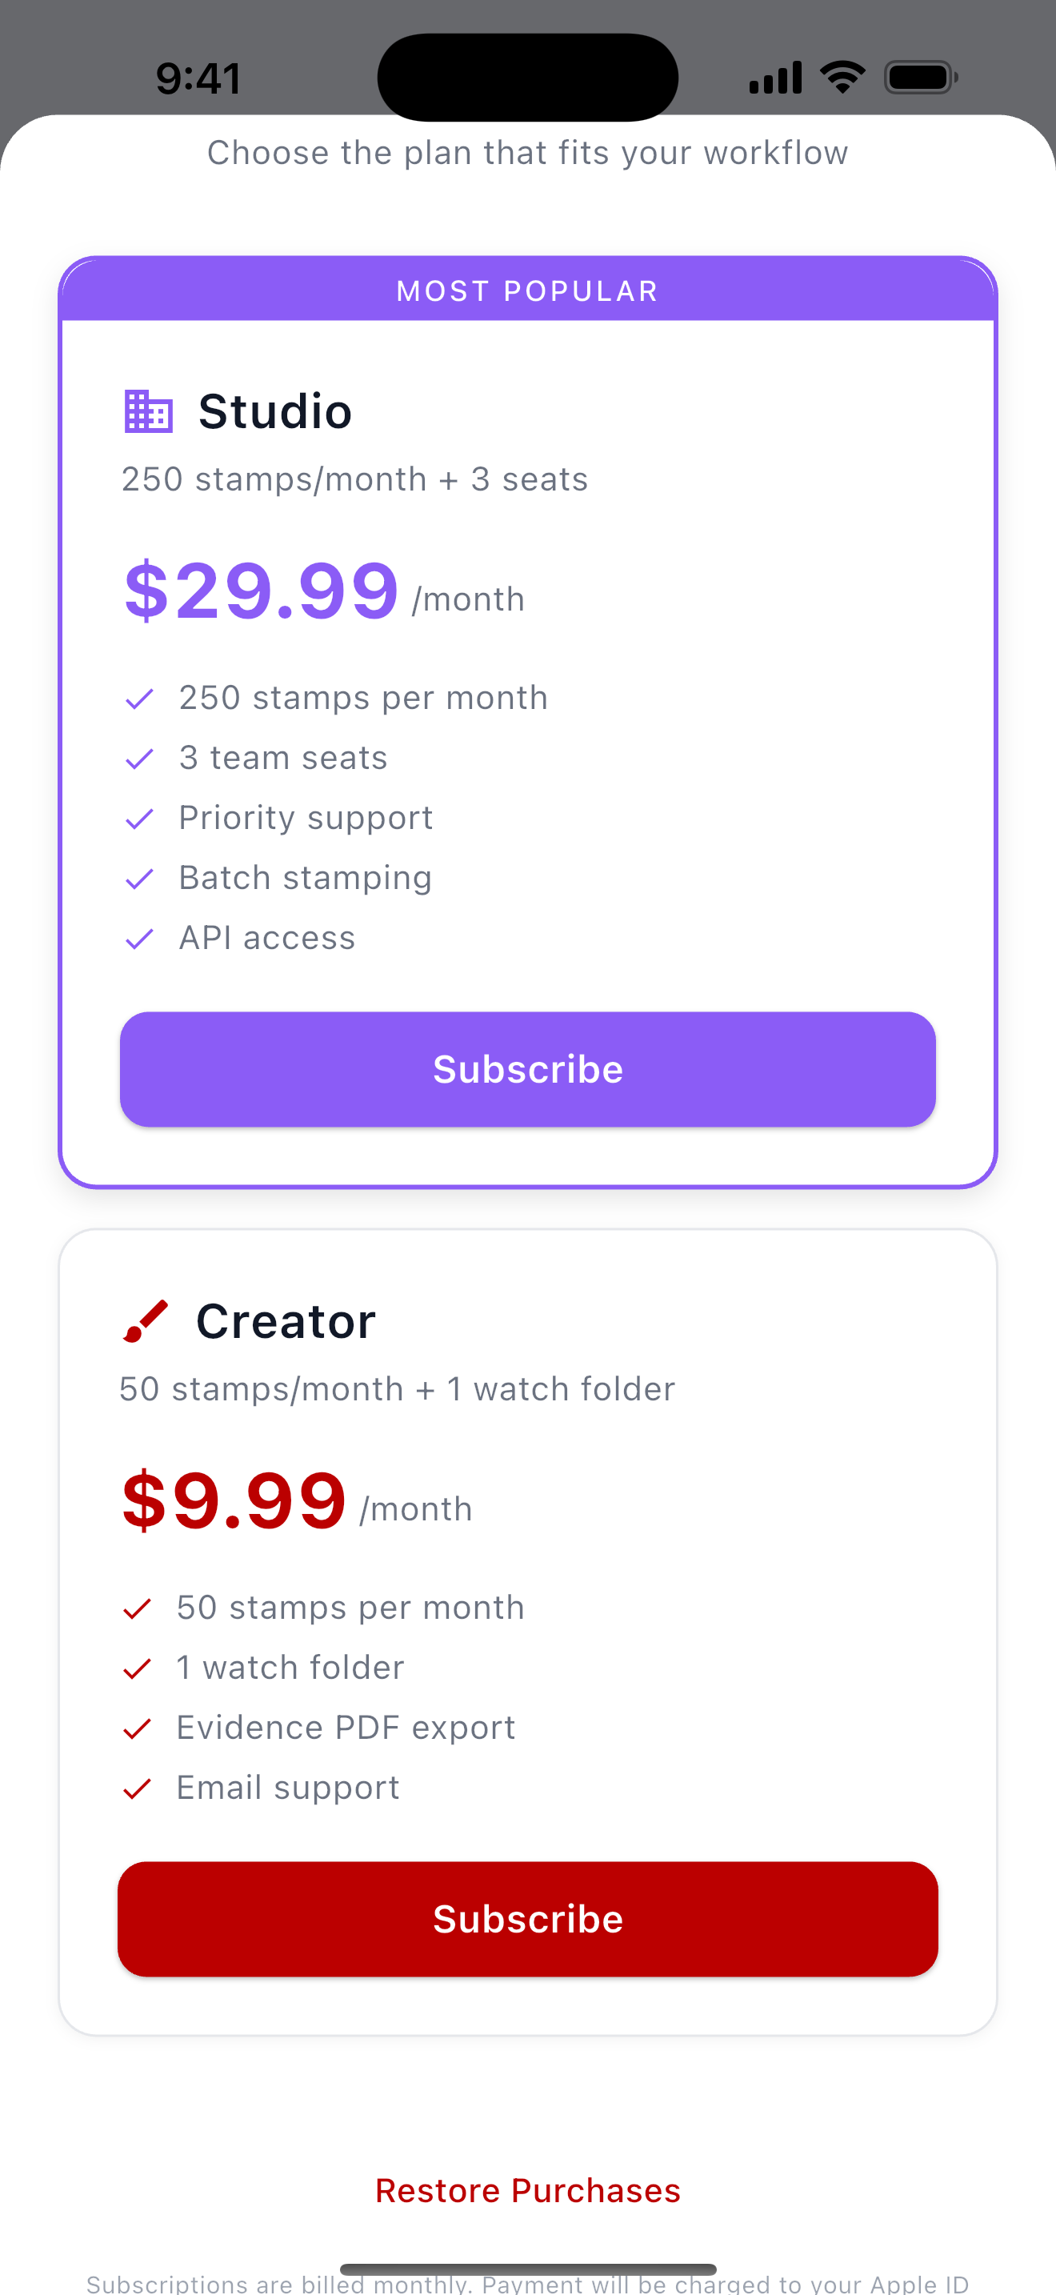Tap the MOST POPULAR banner
This screenshot has width=1056, height=2295.
point(528,290)
